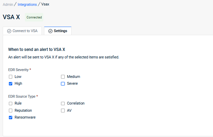Navigate to Integrations breadcrumb link
213x137 pixels.
(x=27, y=4)
